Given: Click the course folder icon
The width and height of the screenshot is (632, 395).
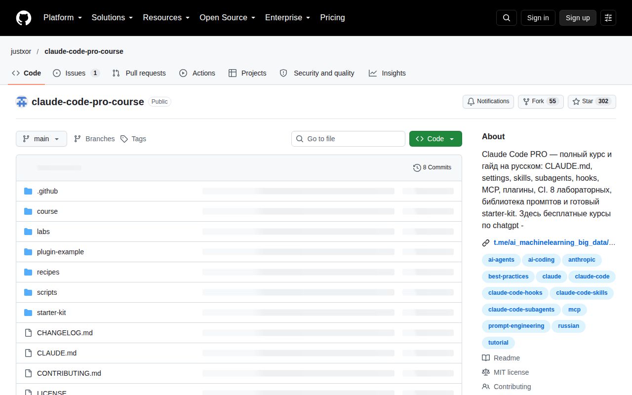Looking at the screenshot, I should (x=28, y=211).
